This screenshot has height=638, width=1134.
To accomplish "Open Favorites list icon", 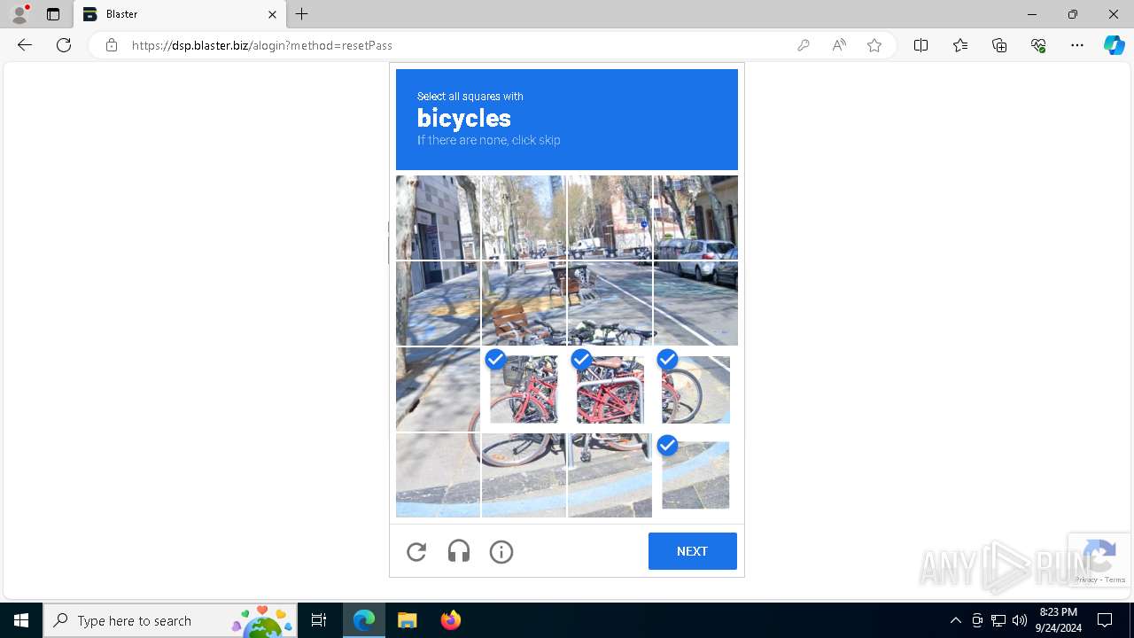I will [960, 45].
